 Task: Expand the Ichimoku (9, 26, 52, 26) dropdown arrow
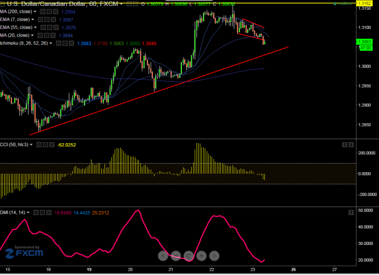pos(51,44)
